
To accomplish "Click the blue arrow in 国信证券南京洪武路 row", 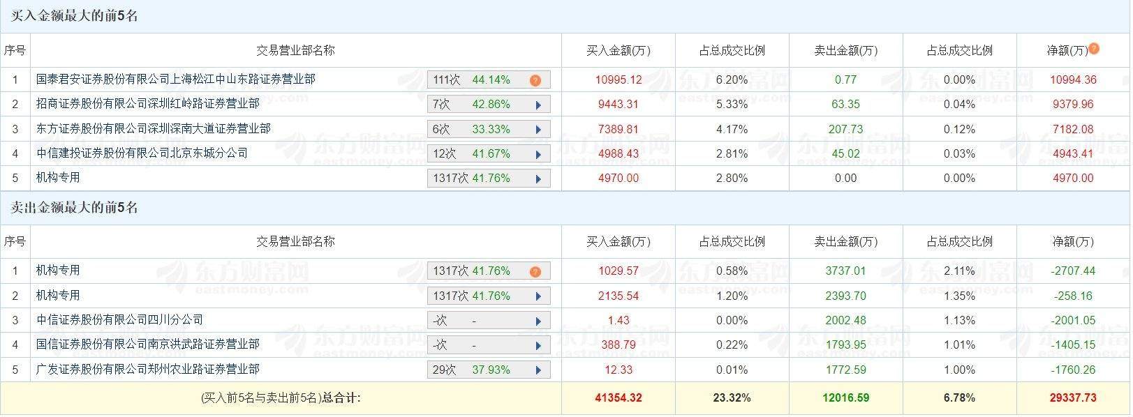I will tap(538, 346).
